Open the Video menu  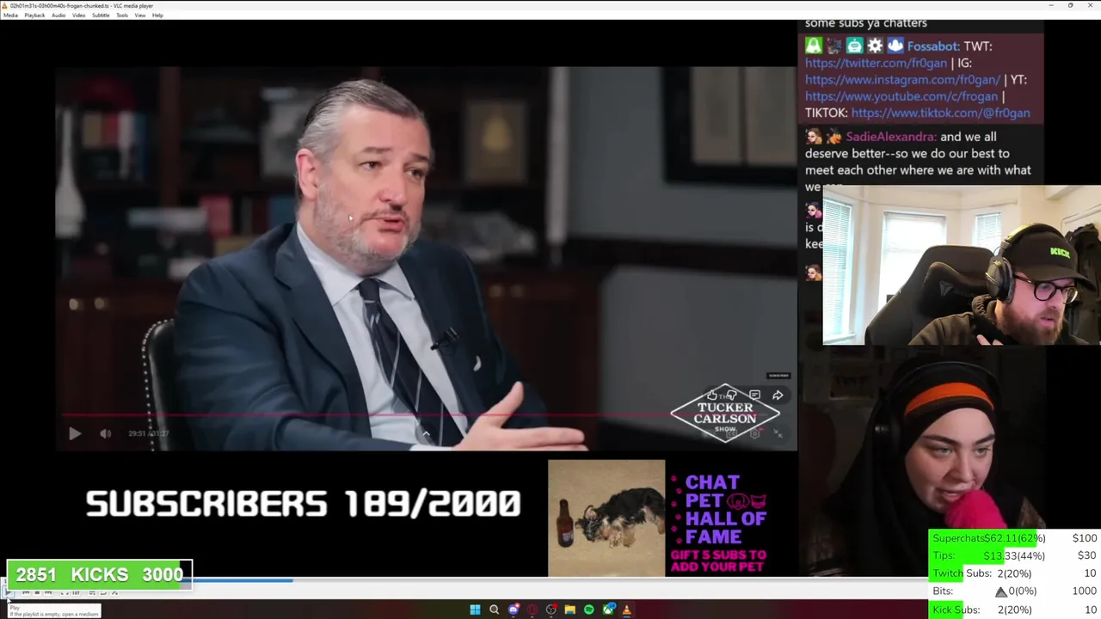pos(78,15)
